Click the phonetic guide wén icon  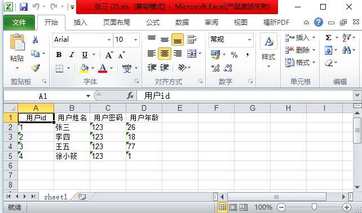click(127, 68)
